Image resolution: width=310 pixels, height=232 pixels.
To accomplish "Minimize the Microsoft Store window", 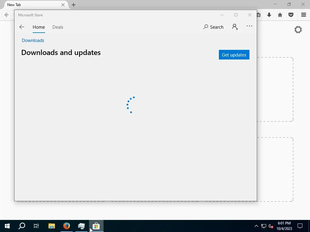I will [222, 15].
